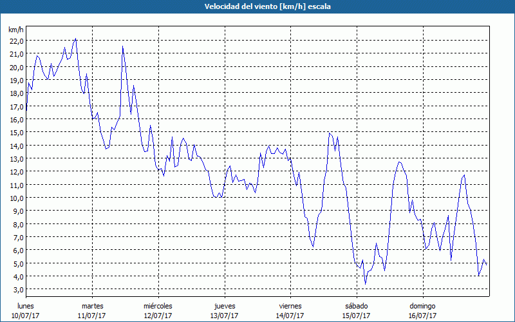
Task: Click the 17,0 y-axis value
Action: [x=17, y=106]
